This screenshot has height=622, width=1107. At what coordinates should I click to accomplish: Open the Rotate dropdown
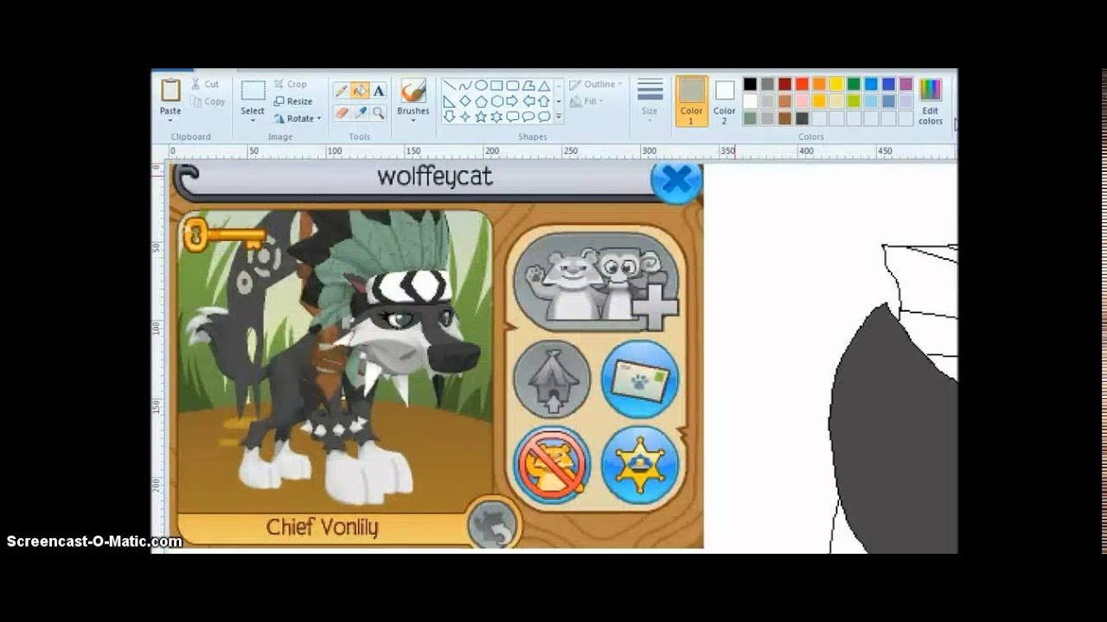pyautogui.click(x=298, y=118)
